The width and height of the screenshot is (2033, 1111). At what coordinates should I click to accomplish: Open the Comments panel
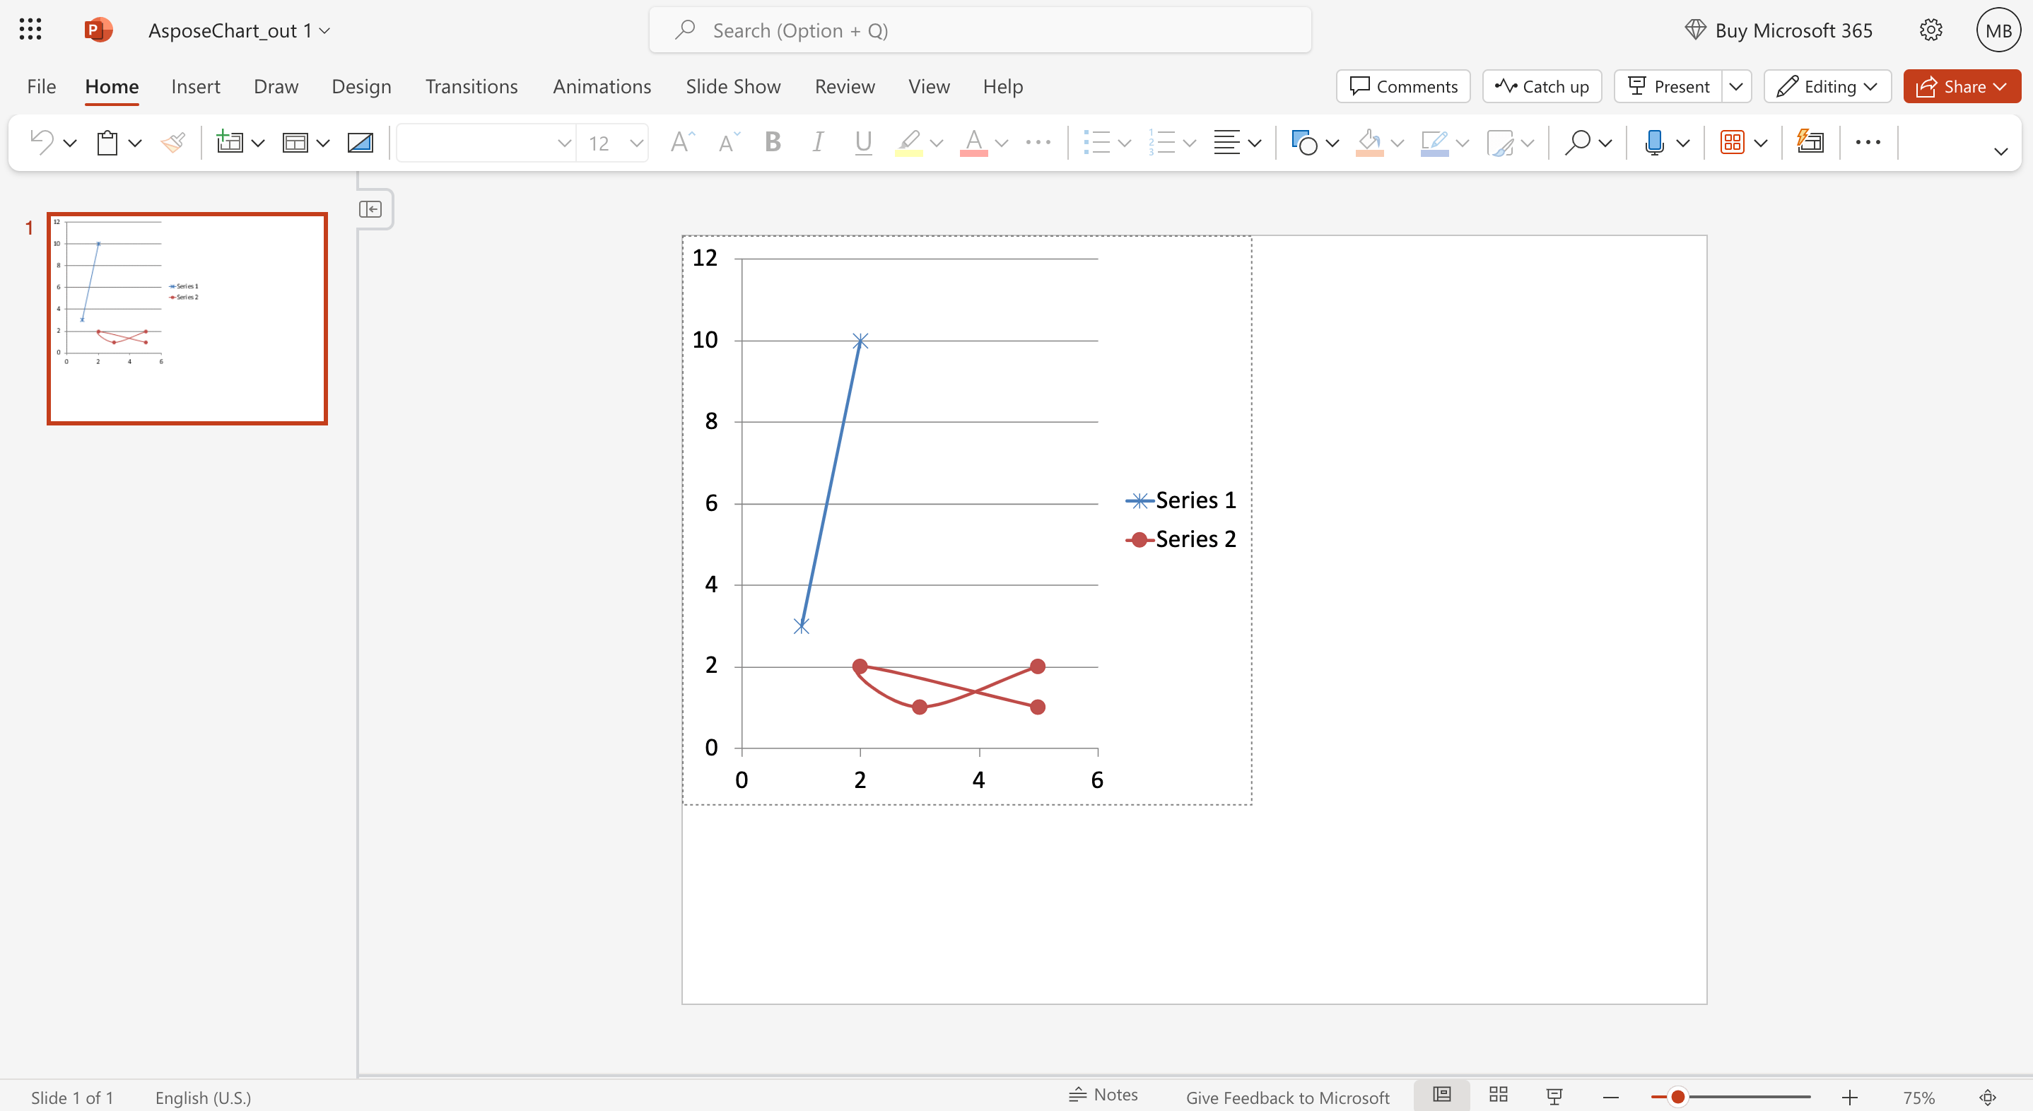(x=1402, y=86)
